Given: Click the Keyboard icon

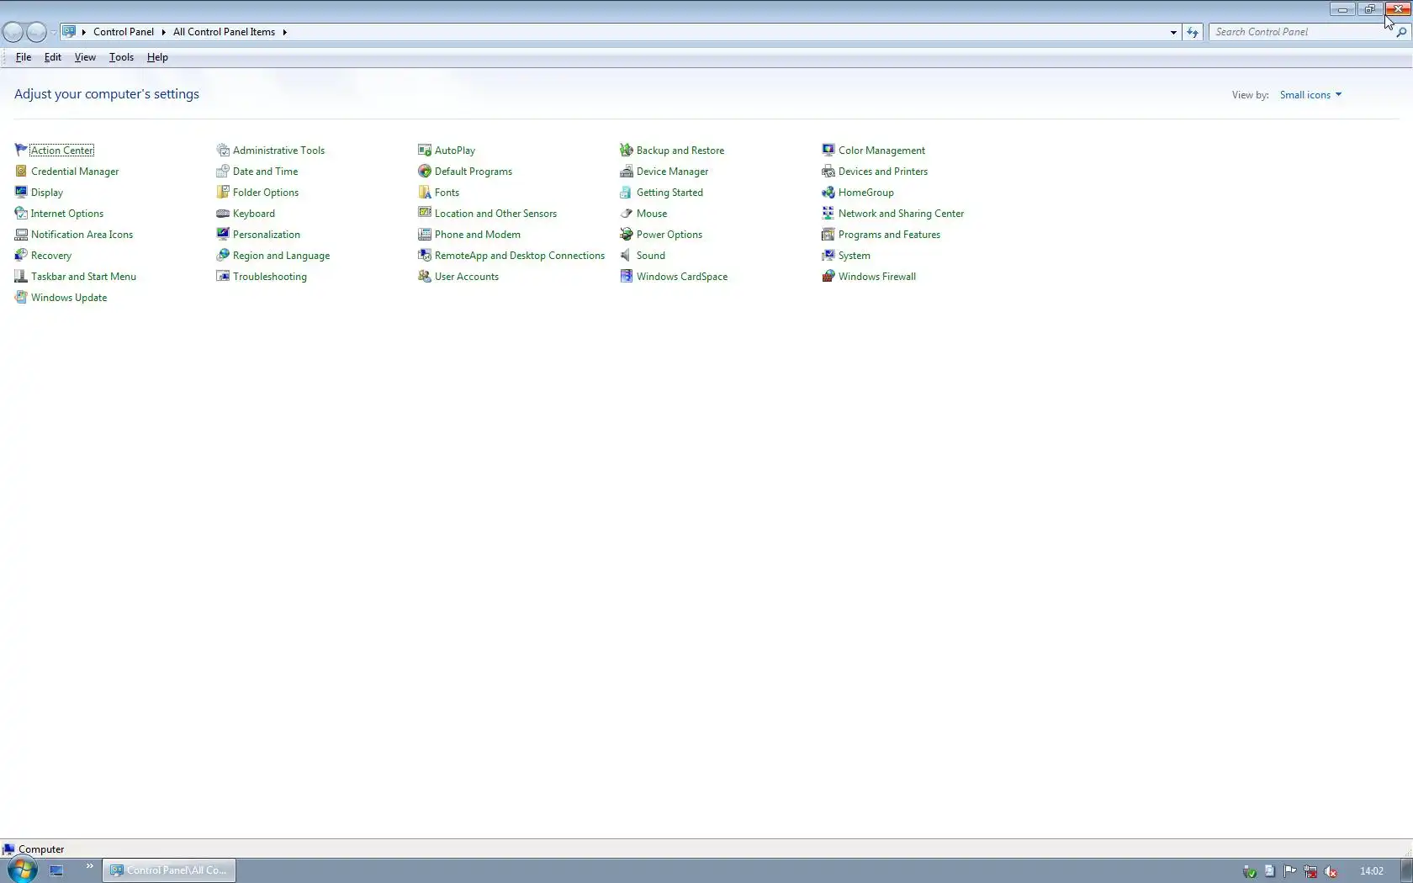Looking at the screenshot, I should [x=223, y=213].
